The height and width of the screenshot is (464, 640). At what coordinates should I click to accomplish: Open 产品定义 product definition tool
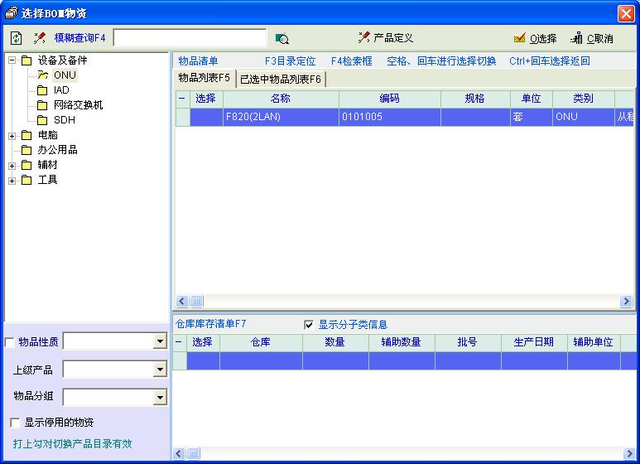[386, 38]
